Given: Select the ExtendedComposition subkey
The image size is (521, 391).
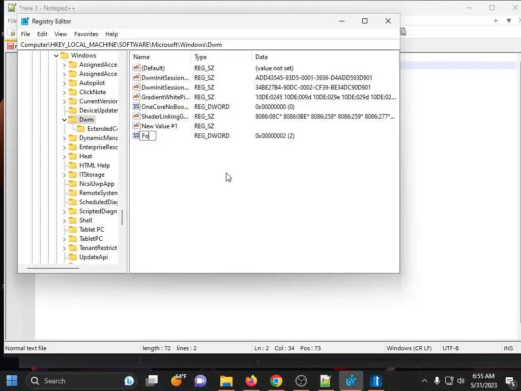Looking at the screenshot, I should (102, 129).
